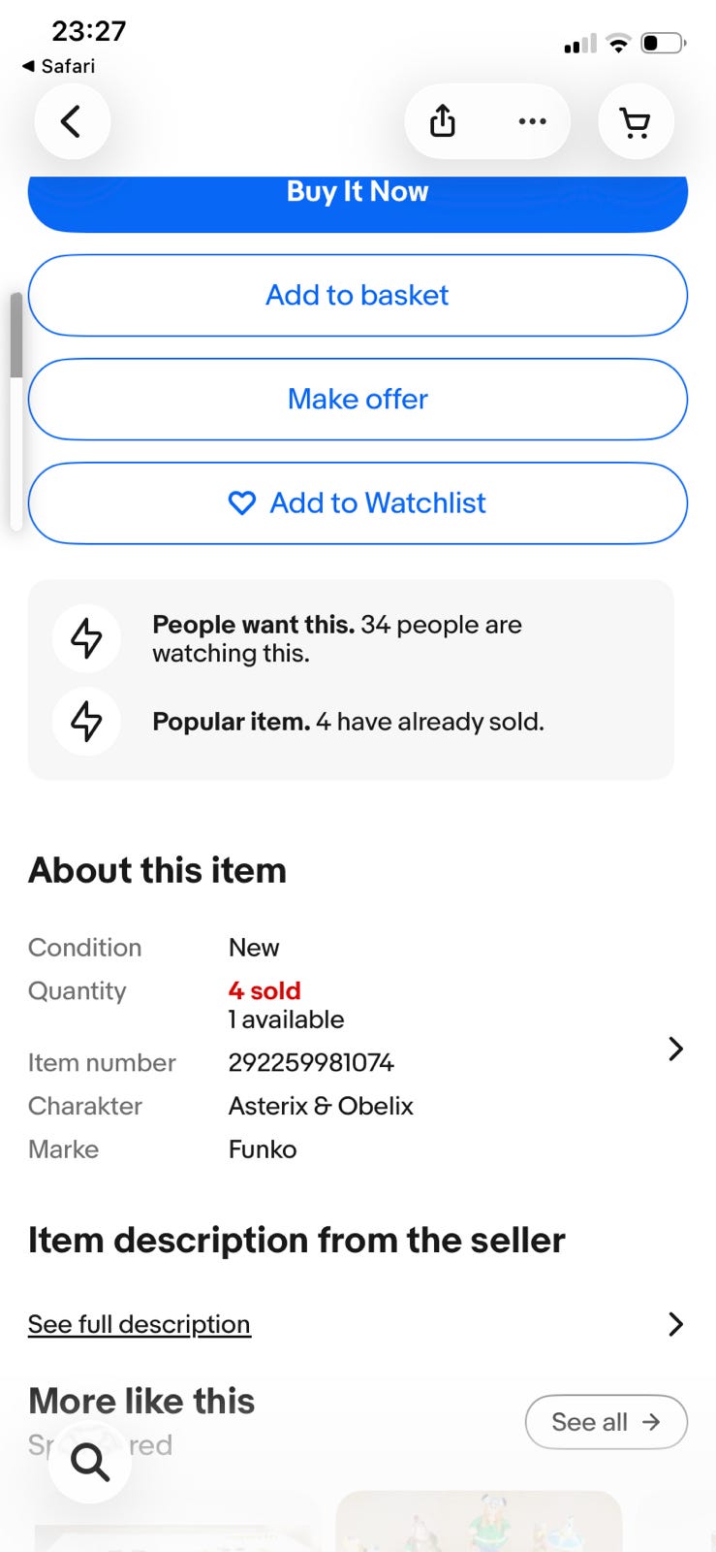
Task: Tap the magnifying glass search icon
Action: click(90, 1461)
